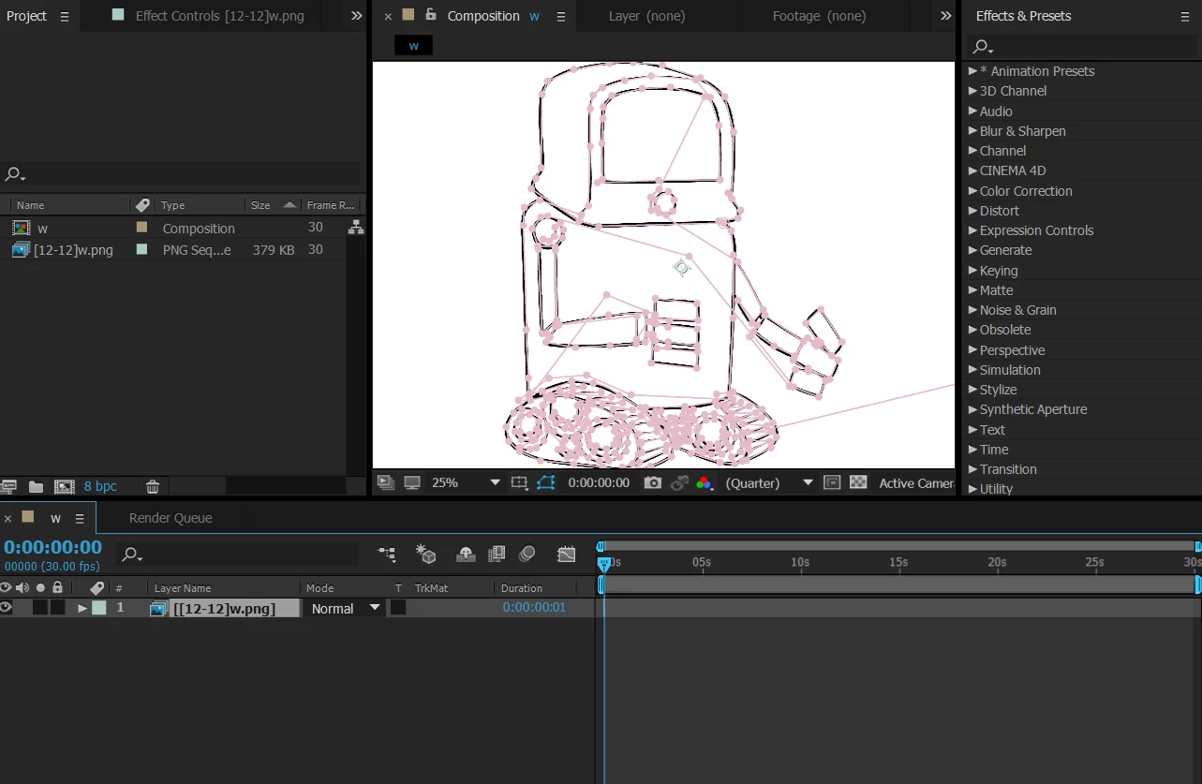Expand the Animation Presets category
1202x784 pixels.
coord(972,71)
